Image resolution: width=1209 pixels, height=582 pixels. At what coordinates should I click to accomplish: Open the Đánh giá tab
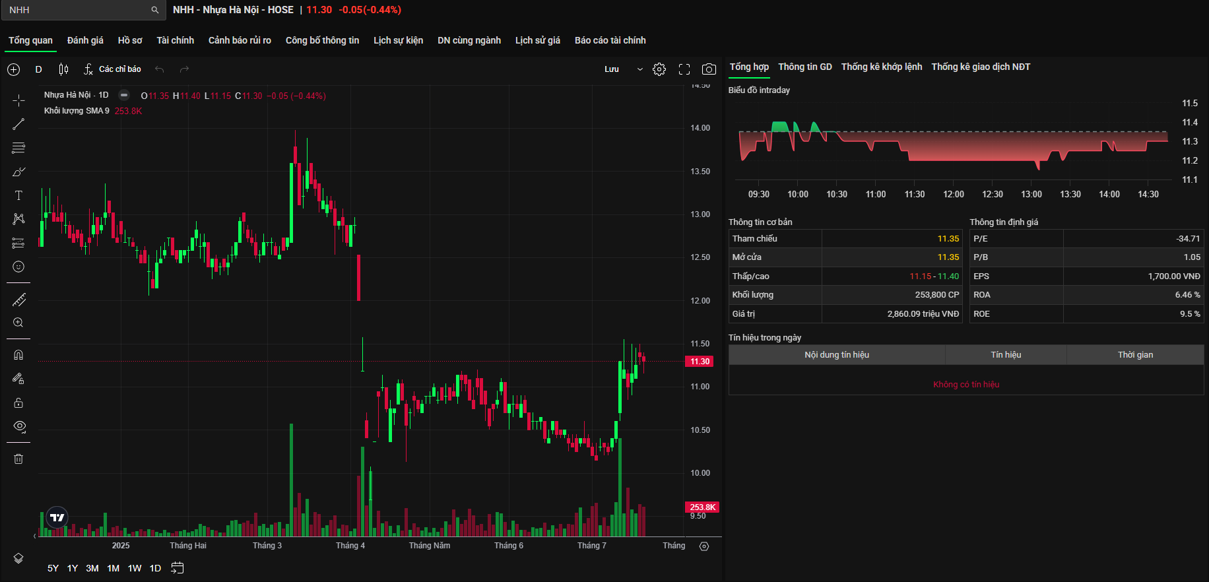(x=85, y=40)
